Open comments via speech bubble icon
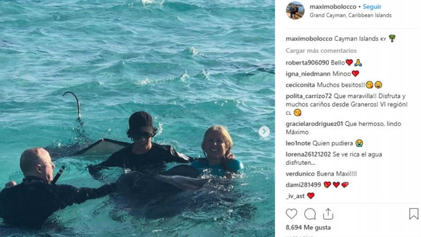The height and width of the screenshot is (237, 421). coord(310,214)
